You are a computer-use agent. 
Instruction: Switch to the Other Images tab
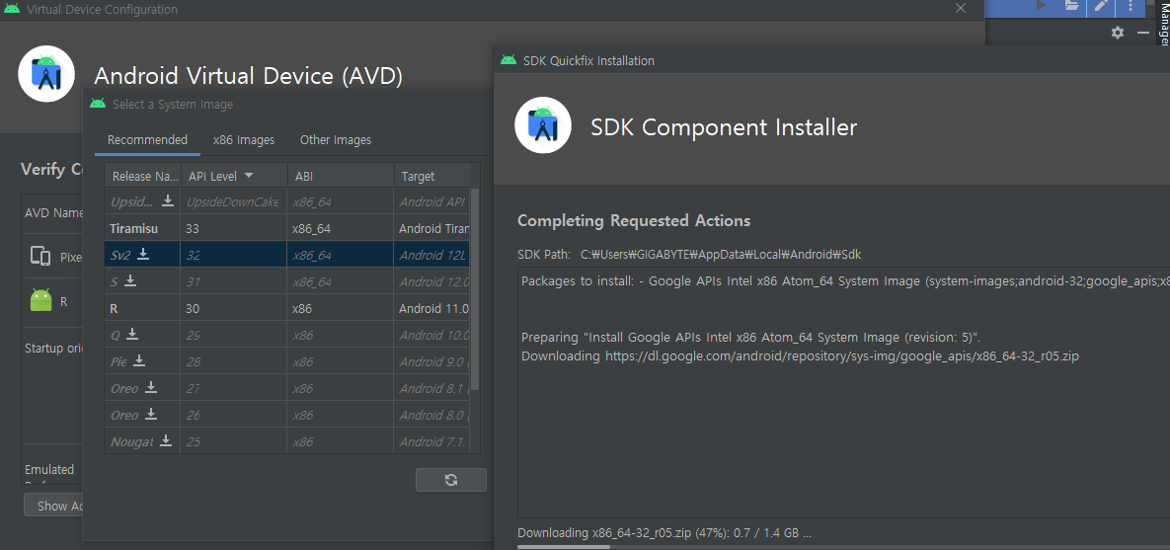click(x=335, y=140)
